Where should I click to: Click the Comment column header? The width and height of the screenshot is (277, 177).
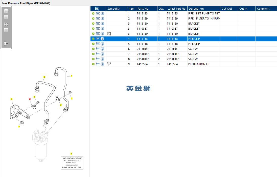266,9
